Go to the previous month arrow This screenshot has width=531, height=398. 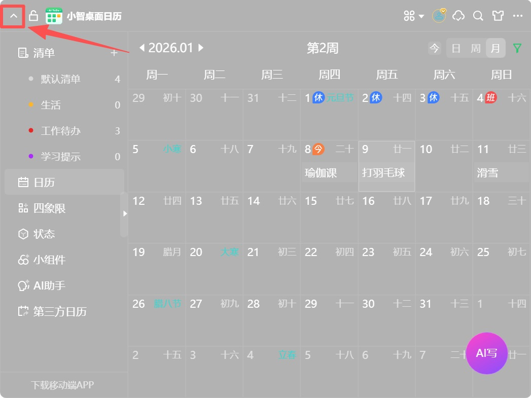click(141, 48)
